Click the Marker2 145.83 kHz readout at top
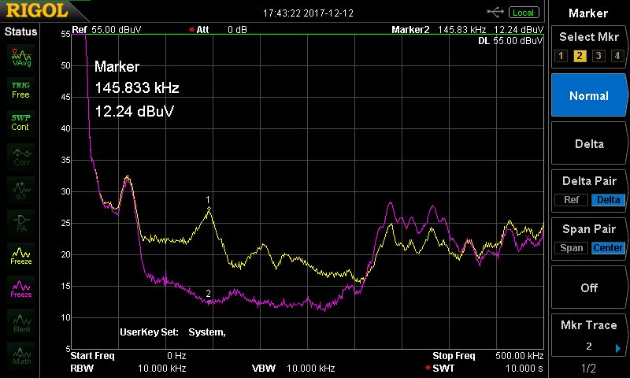The width and height of the screenshot is (630, 378). click(x=467, y=30)
